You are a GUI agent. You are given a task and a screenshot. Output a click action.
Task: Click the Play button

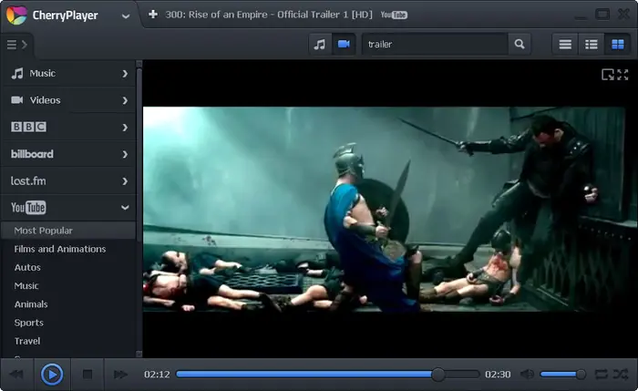(52, 375)
